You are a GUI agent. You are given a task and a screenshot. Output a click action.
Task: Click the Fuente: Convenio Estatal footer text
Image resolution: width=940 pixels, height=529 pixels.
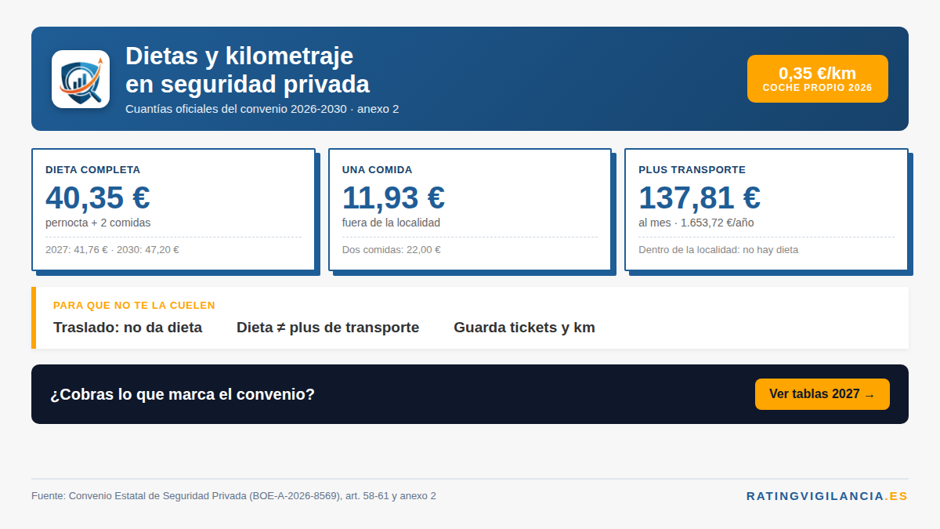(x=233, y=496)
